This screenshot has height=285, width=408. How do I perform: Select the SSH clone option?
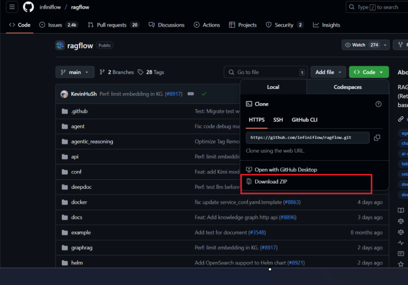(278, 120)
